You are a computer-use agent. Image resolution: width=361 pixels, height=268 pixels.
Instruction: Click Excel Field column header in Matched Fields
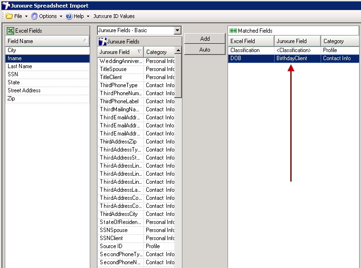coord(251,41)
